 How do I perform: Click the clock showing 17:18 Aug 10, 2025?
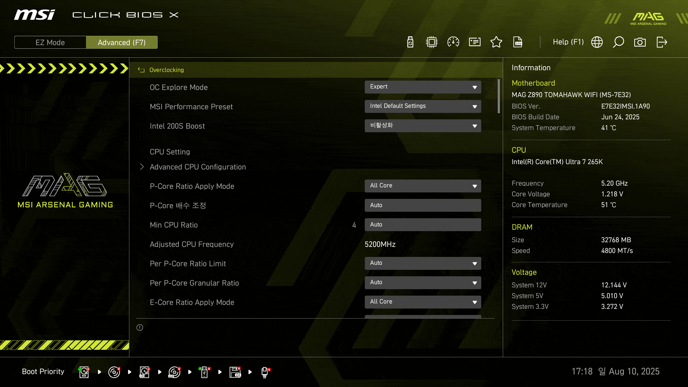[x=615, y=372]
